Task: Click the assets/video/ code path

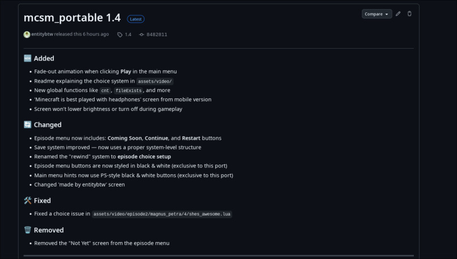Action: pos(155,81)
